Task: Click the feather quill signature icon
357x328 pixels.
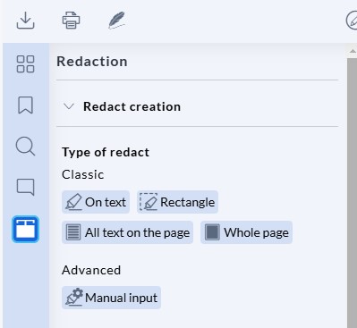Action: (x=116, y=21)
